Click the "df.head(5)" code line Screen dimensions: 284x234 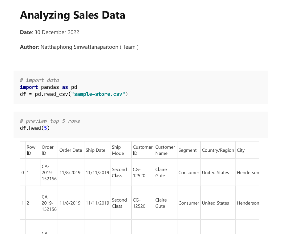tap(35, 128)
